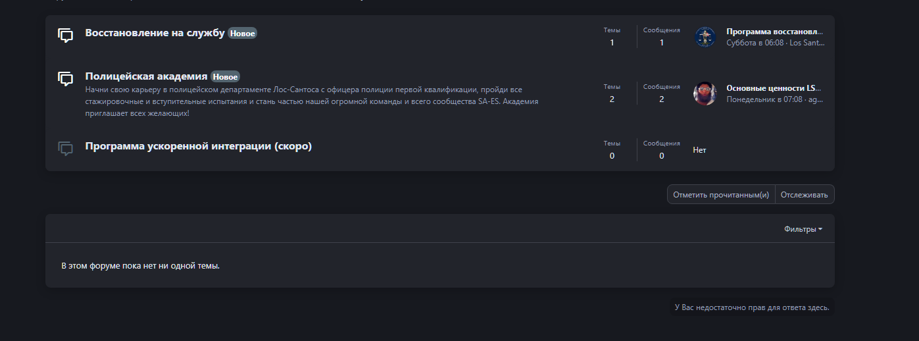Click Отметить прочитанным(и) button
Viewport: 919px width, 341px height.
tap(721, 195)
